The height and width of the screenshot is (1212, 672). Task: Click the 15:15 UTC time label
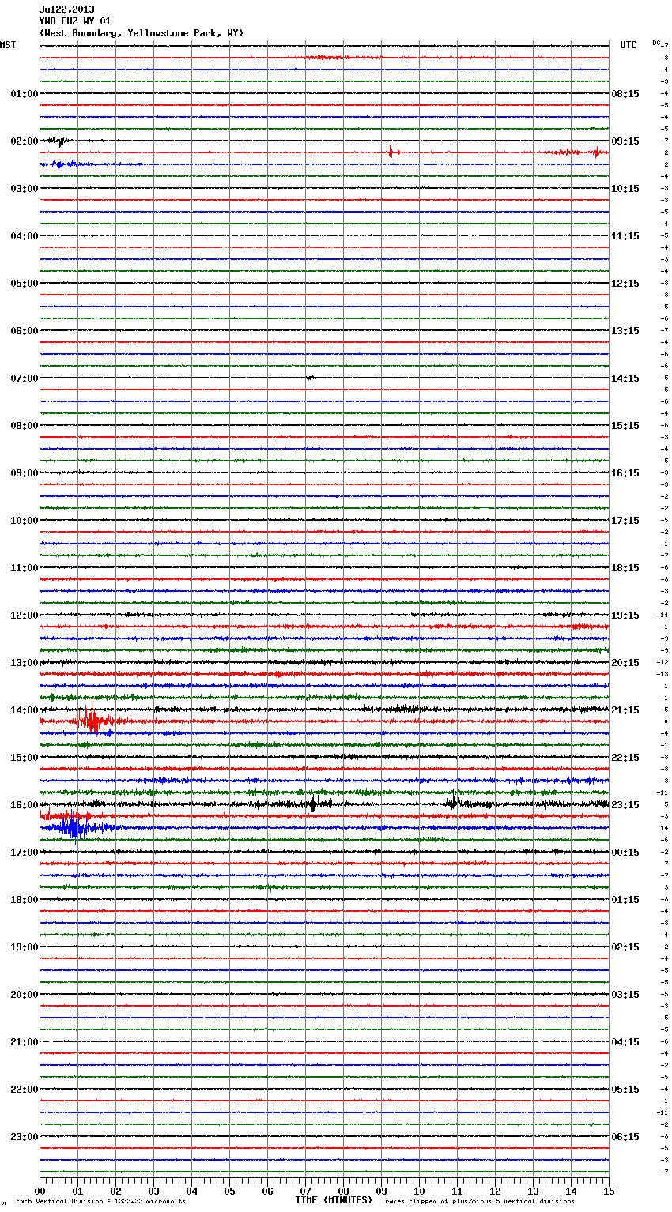[625, 426]
